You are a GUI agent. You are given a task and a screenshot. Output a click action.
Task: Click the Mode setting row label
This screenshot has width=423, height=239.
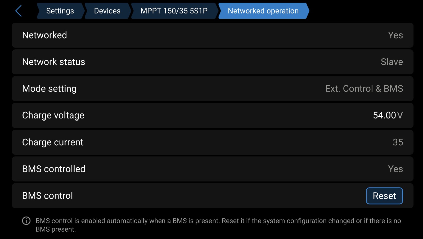tap(49, 89)
